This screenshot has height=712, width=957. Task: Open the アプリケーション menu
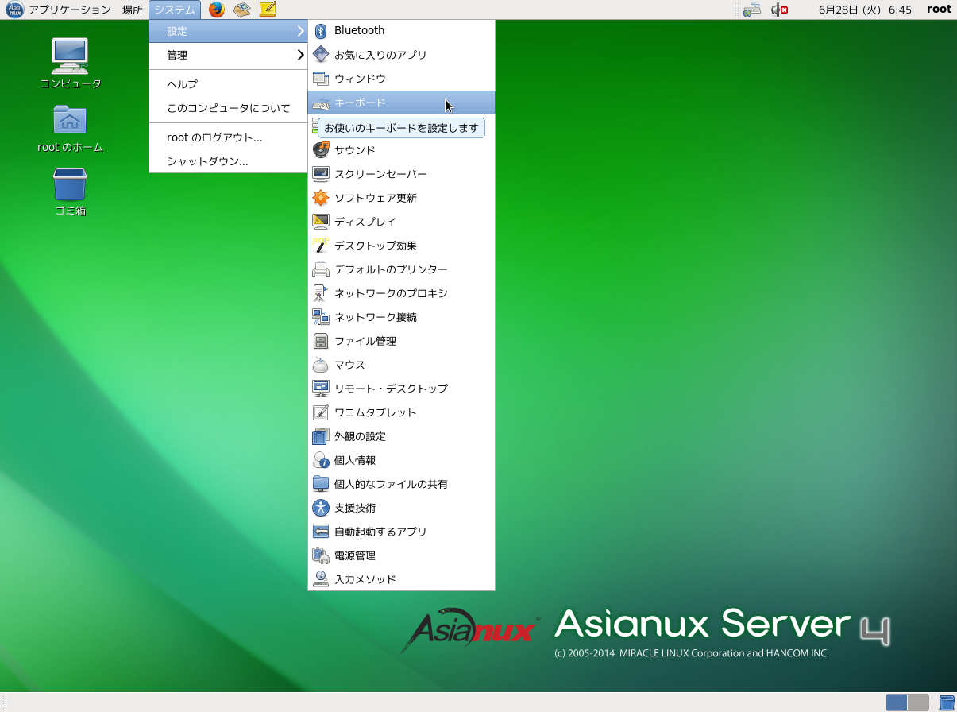pyautogui.click(x=69, y=10)
